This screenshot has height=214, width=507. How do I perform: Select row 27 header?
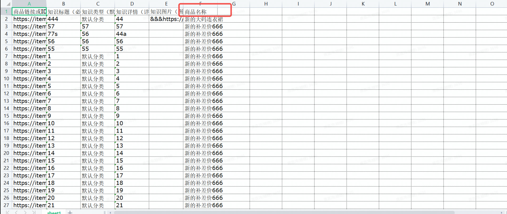[6, 205]
